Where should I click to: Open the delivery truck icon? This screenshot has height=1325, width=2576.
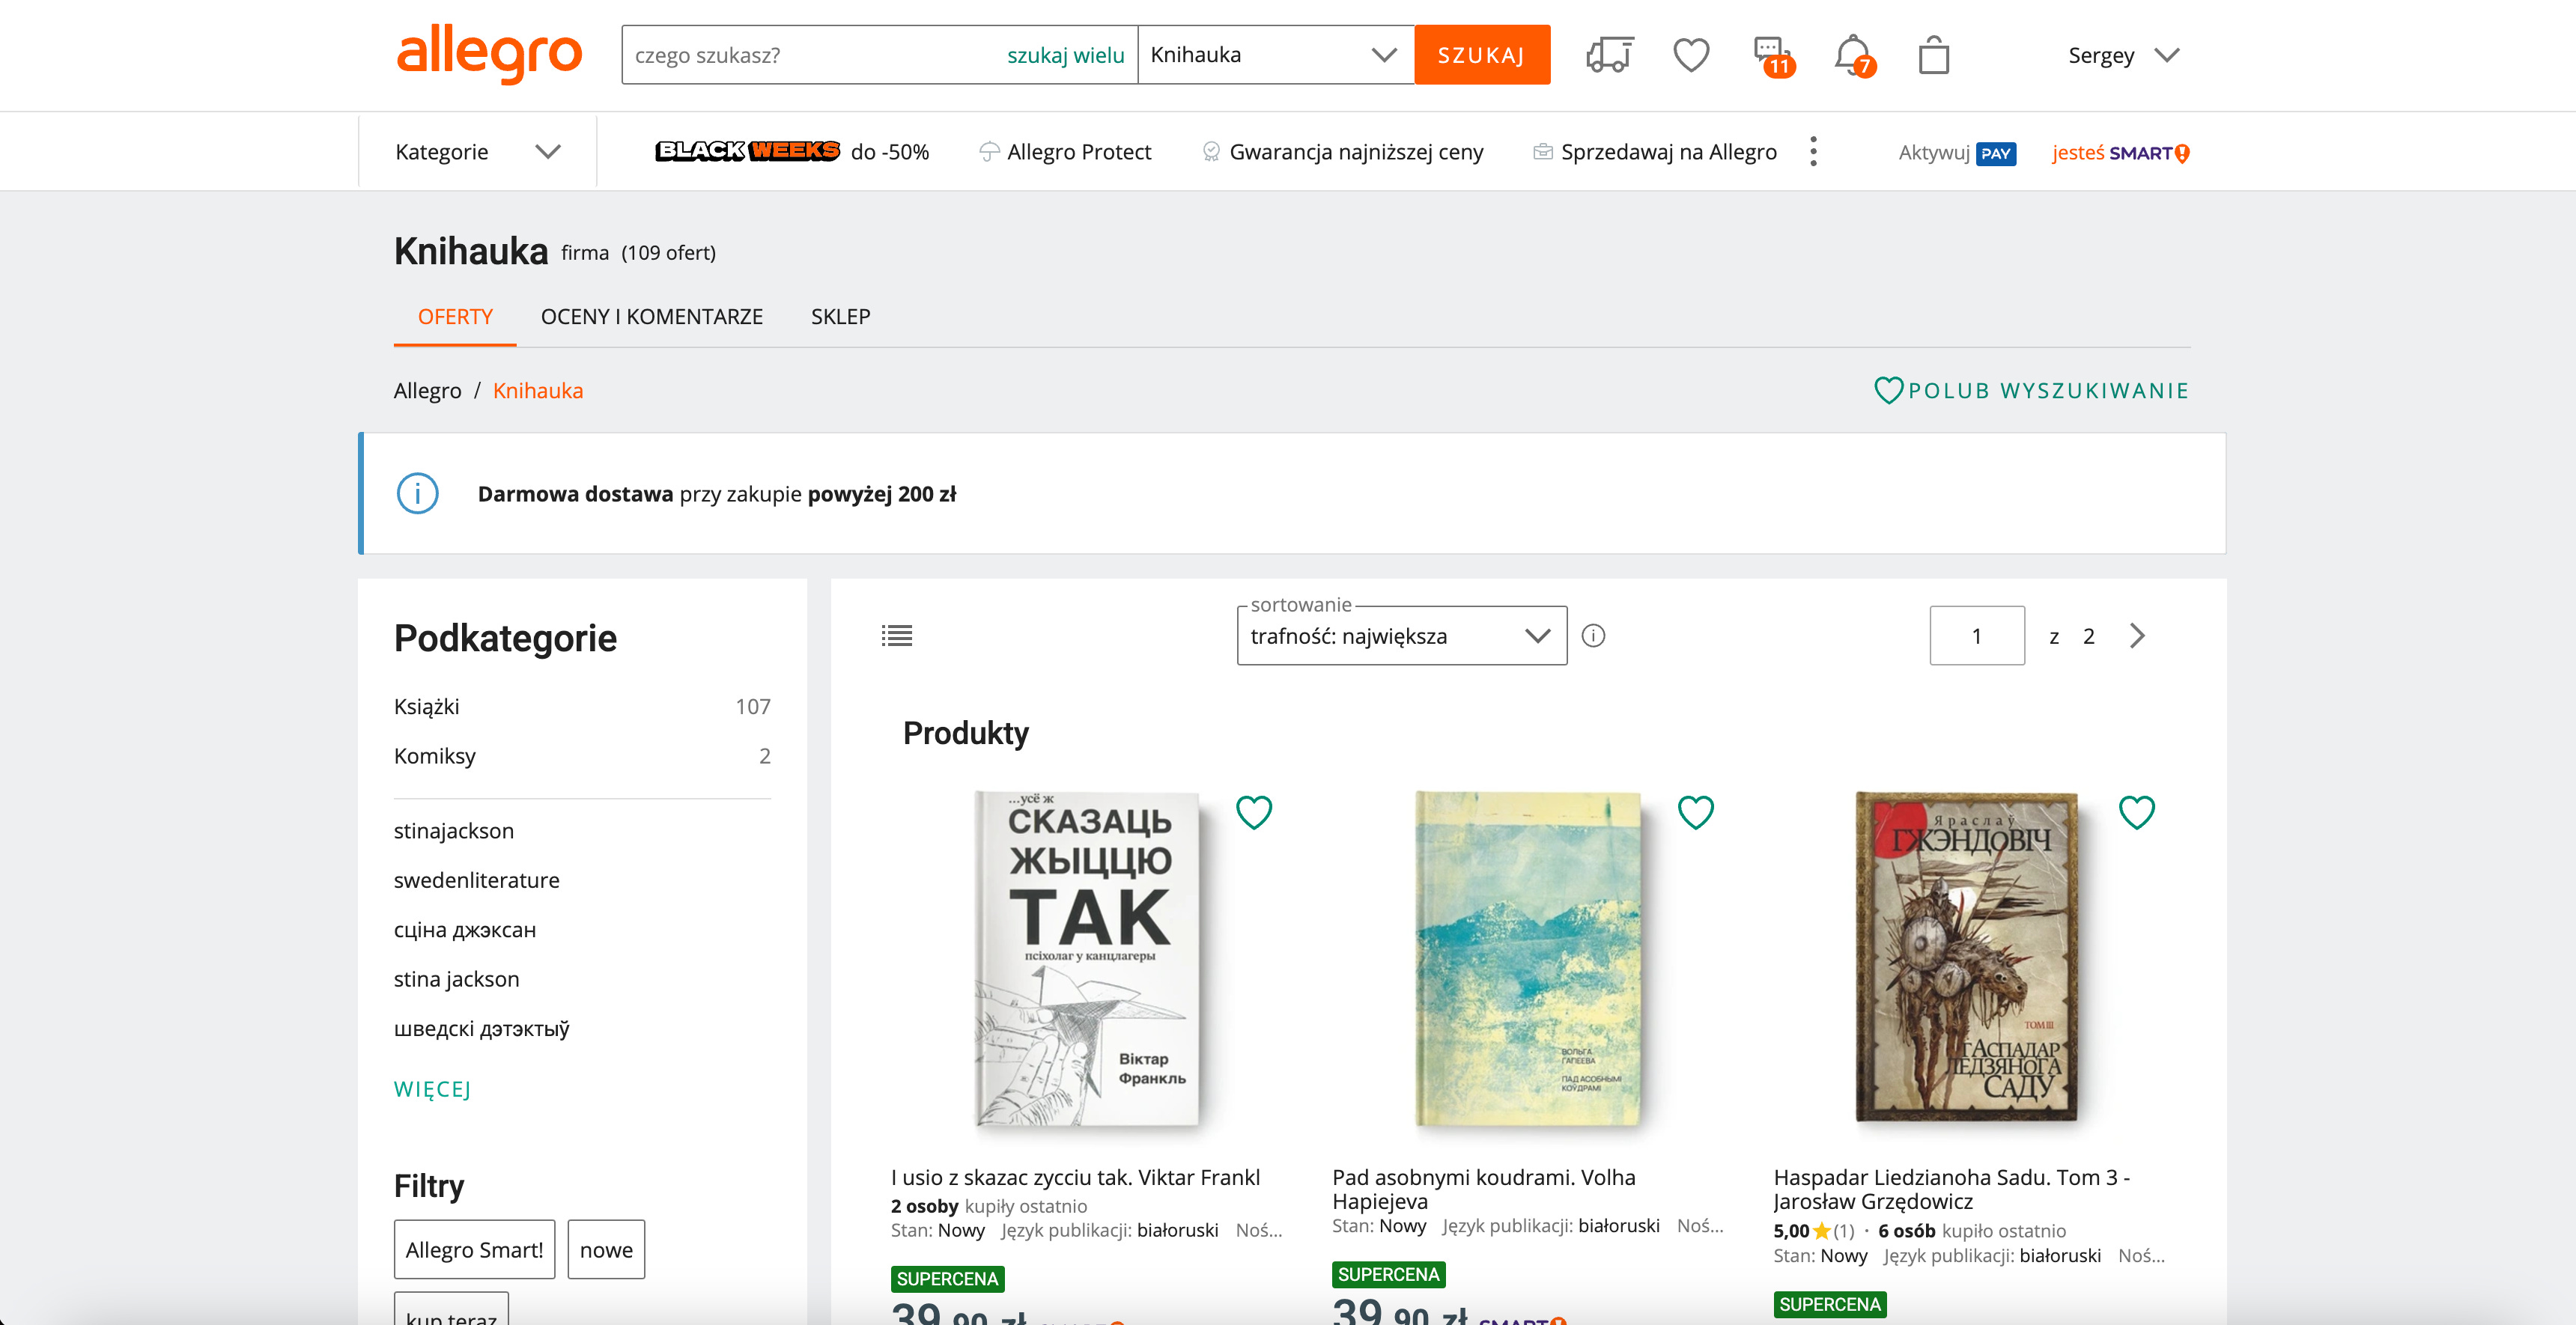tap(1610, 54)
